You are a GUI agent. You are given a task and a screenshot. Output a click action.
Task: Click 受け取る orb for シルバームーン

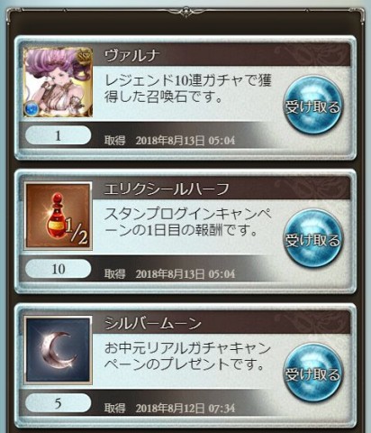pos(313,373)
